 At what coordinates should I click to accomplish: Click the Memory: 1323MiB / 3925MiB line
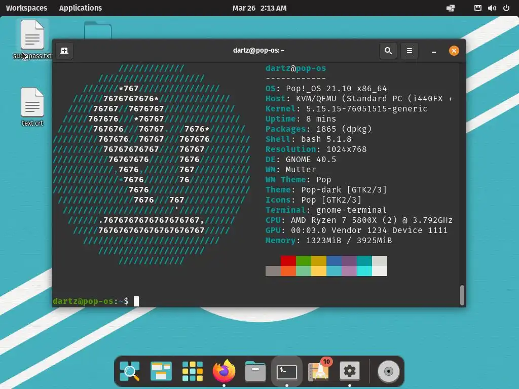point(328,241)
